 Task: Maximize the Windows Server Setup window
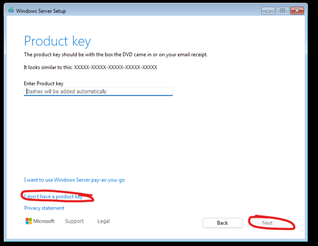[283, 10]
